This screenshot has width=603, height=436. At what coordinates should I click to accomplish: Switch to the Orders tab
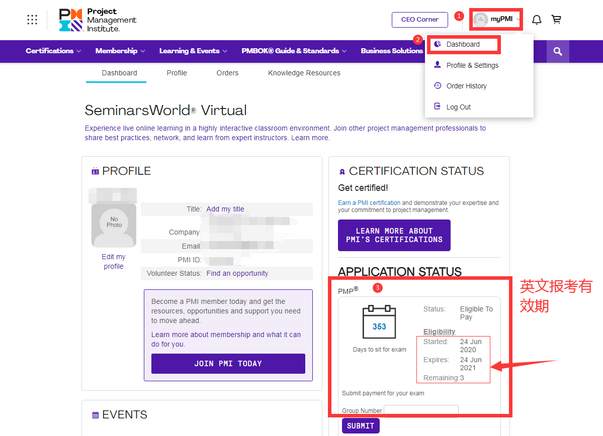tap(227, 73)
